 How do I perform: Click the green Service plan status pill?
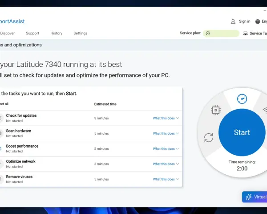(x=221, y=33)
